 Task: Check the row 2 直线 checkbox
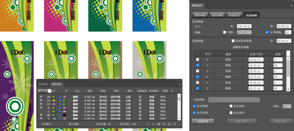coord(198,71)
